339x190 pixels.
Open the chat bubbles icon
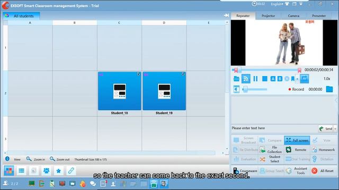tap(93, 184)
